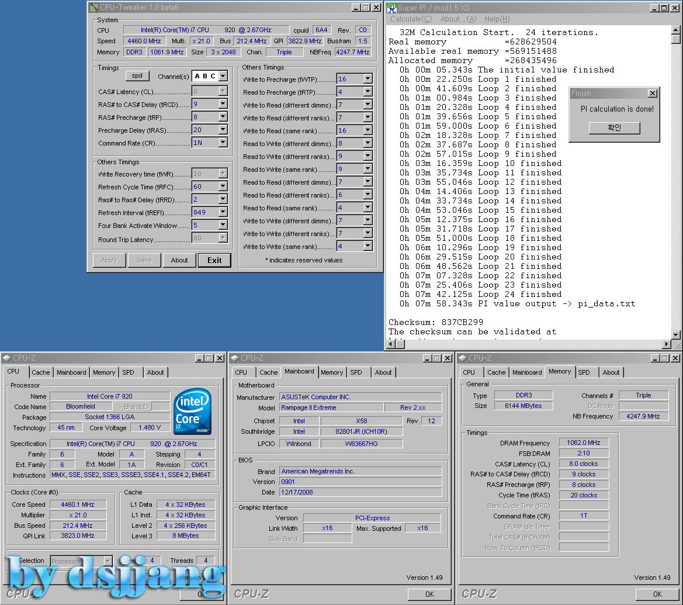Close the Finish dialog with X
The height and width of the screenshot is (605, 683).
coord(652,94)
